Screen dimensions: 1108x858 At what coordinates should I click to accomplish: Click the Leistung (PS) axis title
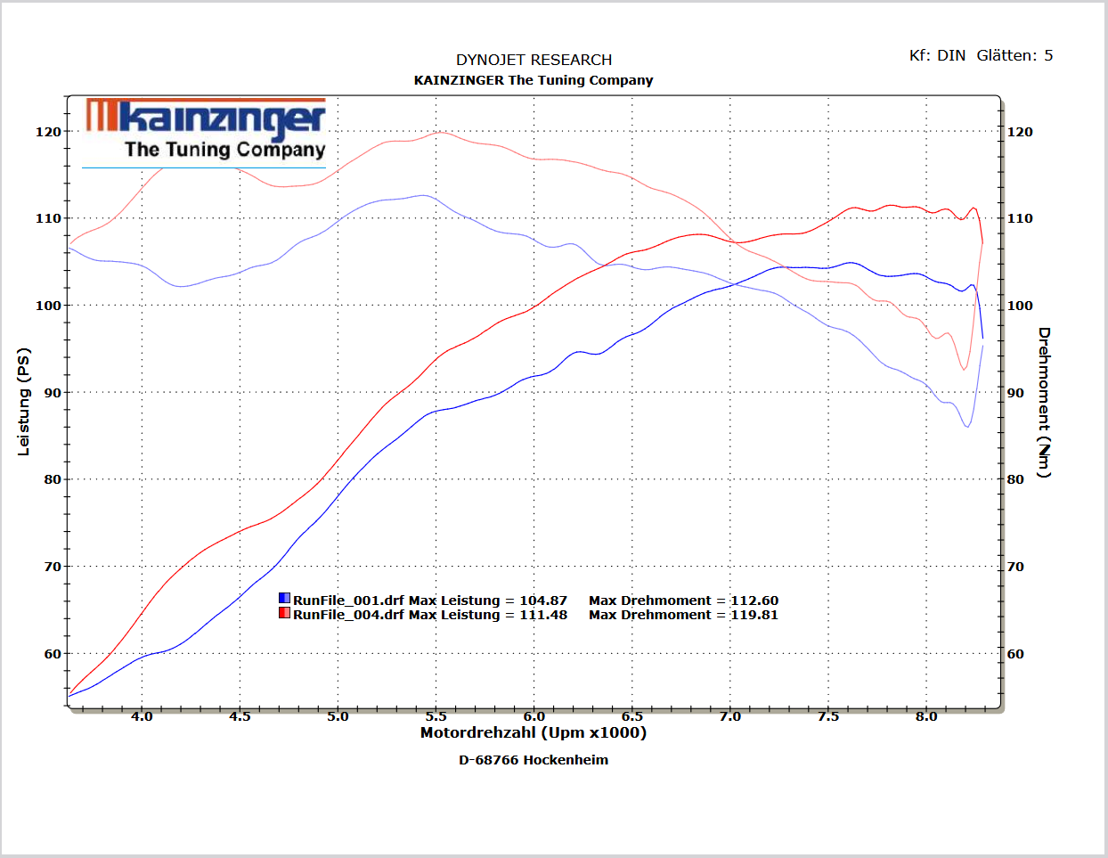[24, 402]
